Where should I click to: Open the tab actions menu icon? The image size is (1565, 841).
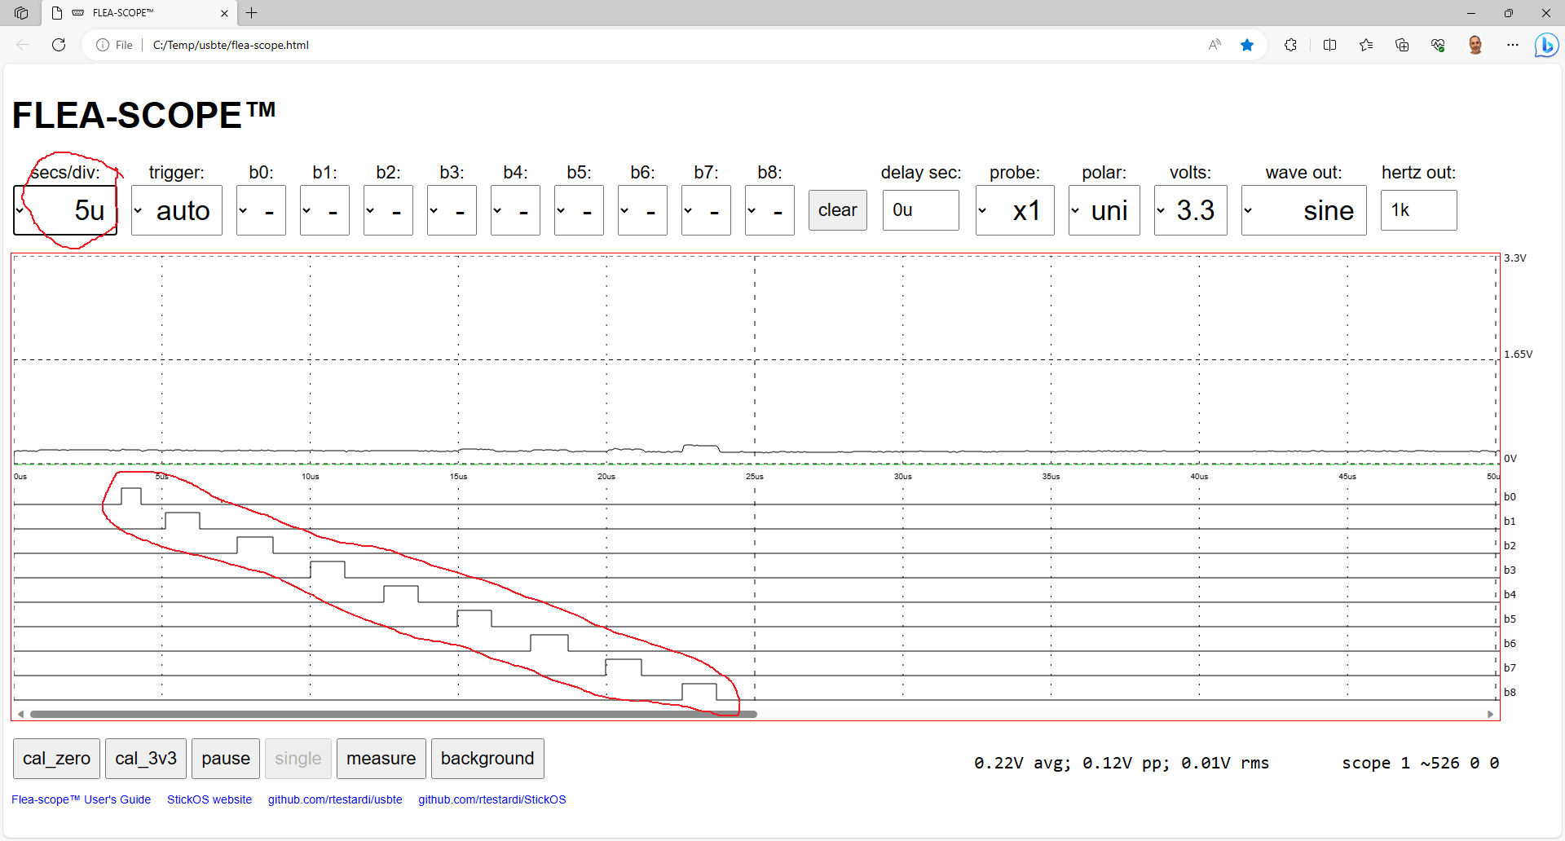[x=21, y=13]
